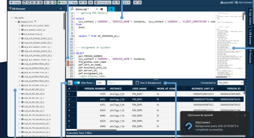Click the results panel menu icon

point(70,83)
